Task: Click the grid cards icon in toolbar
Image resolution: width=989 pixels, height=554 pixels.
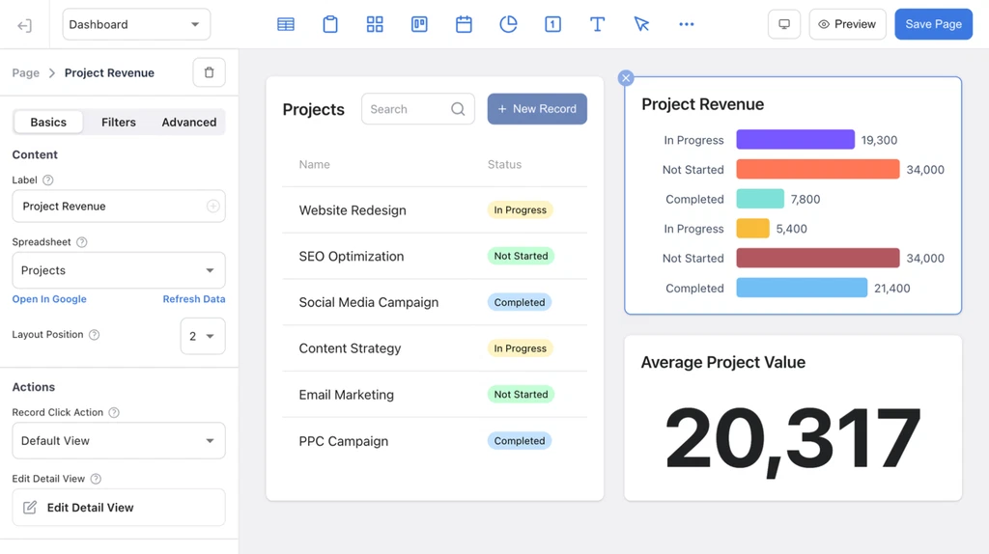Action: (375, 24)
